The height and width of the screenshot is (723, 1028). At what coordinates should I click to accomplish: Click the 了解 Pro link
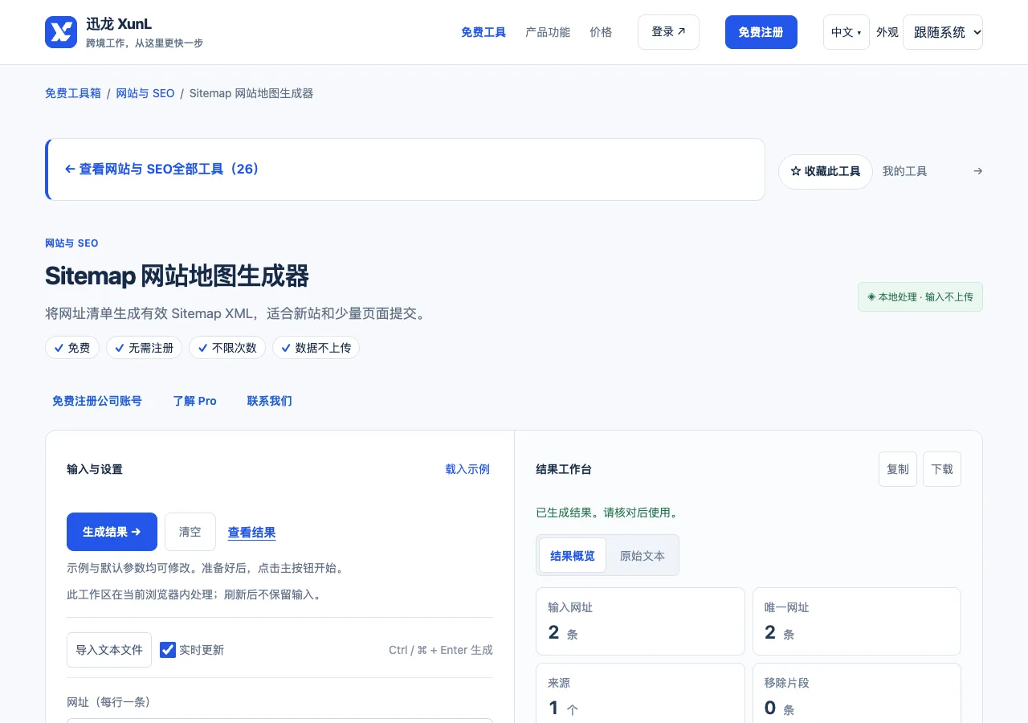pyautogui.click(x=195, y=401)
